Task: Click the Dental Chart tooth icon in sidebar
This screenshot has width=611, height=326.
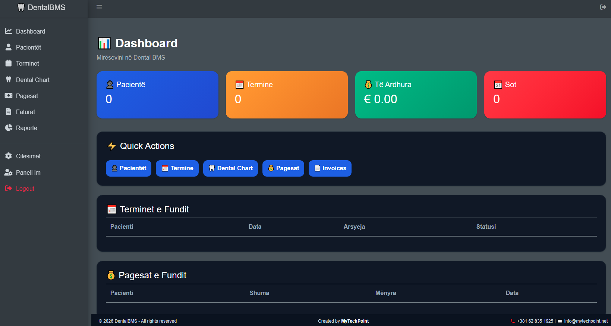Action: [9, 80]
